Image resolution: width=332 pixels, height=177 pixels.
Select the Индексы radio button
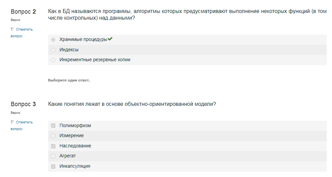pos(53,50)
